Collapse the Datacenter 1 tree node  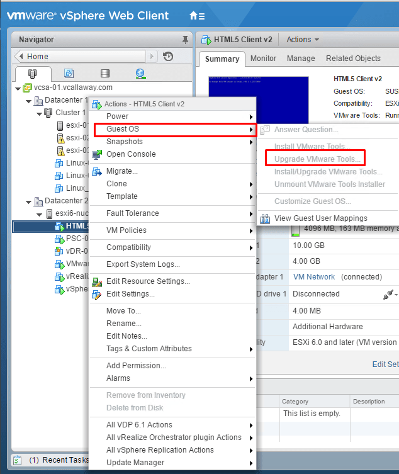[x=29, y=101]
